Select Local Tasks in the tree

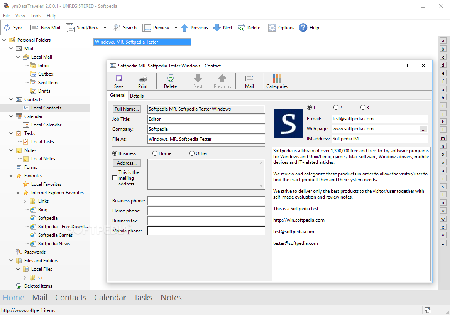click(42, 142)
